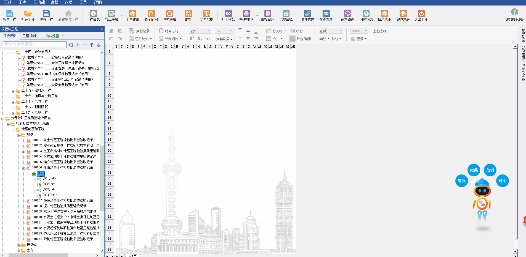Click the 打印预览 print preview icon
The width and height of the screenshot is (526, 257).
pos(228,15)
